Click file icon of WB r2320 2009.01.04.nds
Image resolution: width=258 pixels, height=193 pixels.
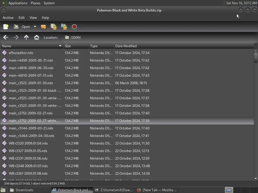(x=5, y=143)
